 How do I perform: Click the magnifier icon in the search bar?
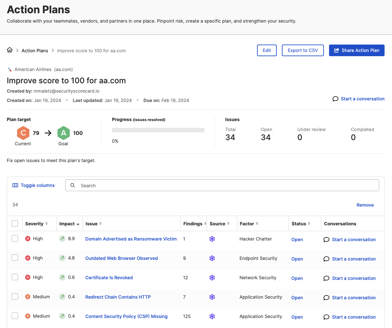[x=72, y=185]
